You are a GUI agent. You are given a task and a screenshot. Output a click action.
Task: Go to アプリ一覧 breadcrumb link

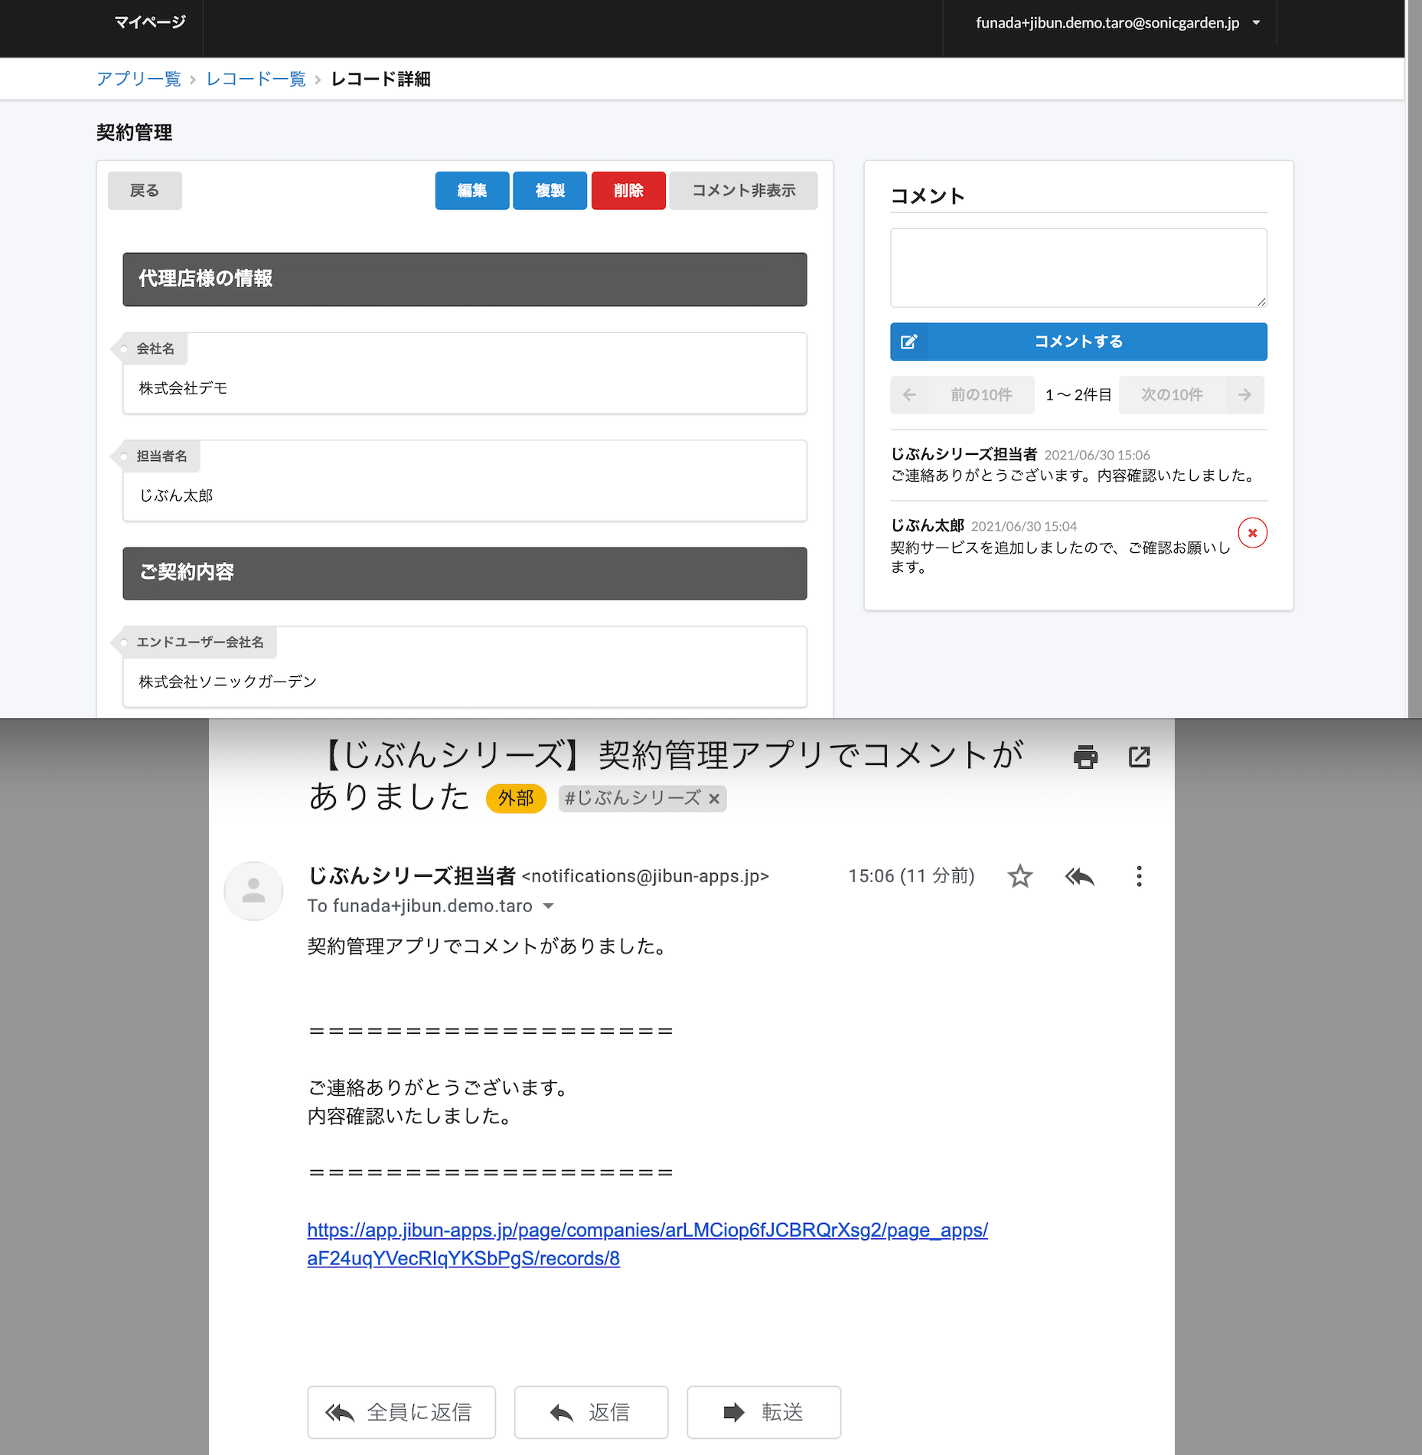139,79
